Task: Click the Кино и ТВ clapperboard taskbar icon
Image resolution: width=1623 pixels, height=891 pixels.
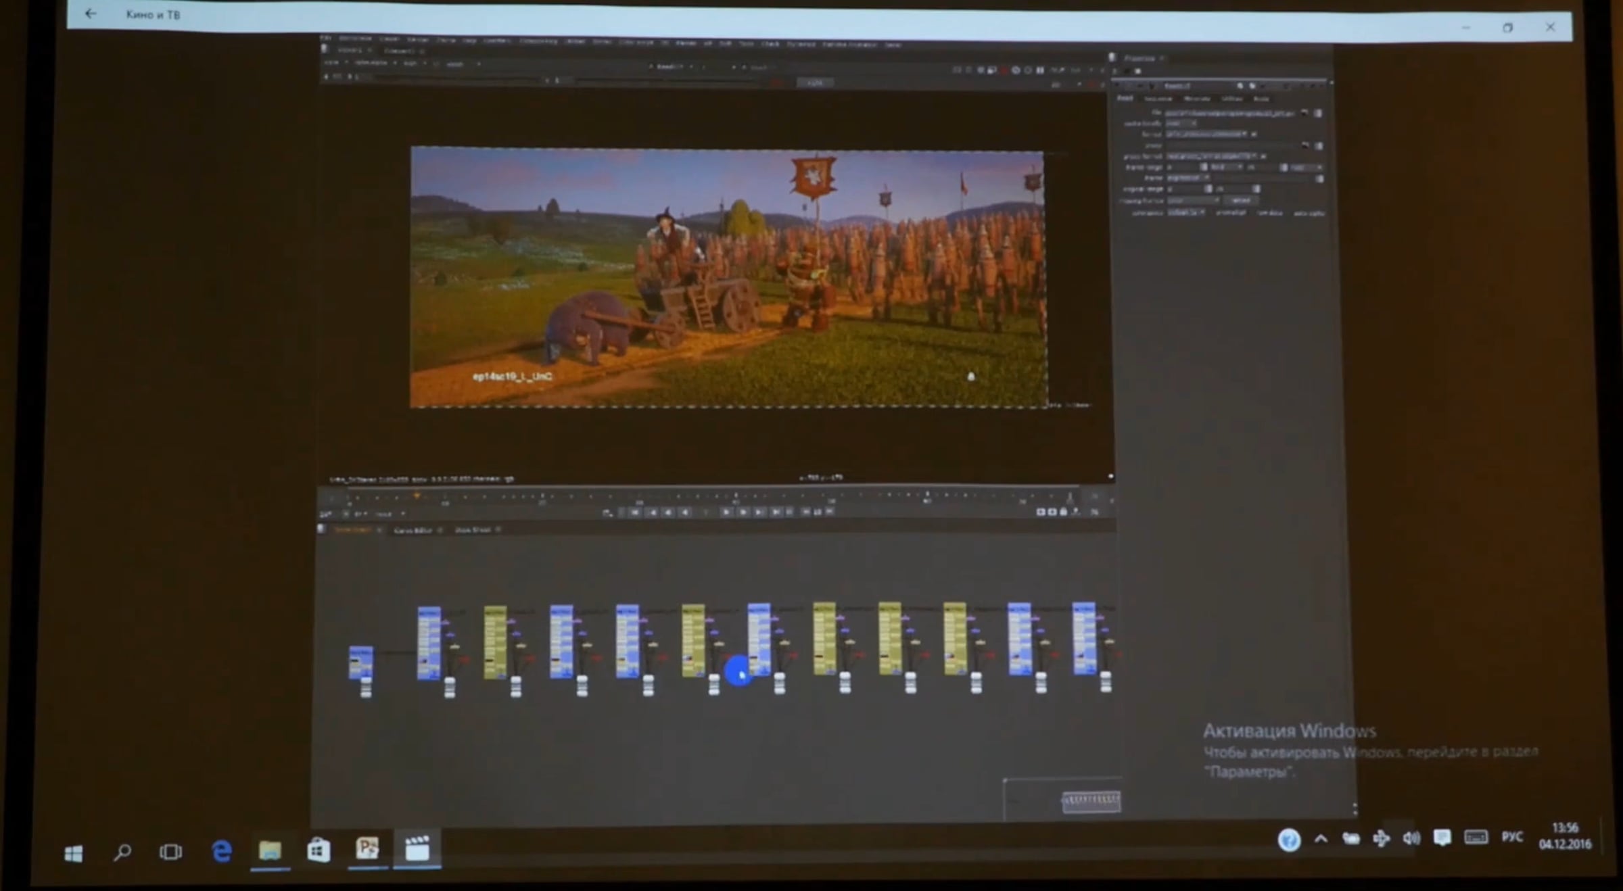Action: point(417,848)
